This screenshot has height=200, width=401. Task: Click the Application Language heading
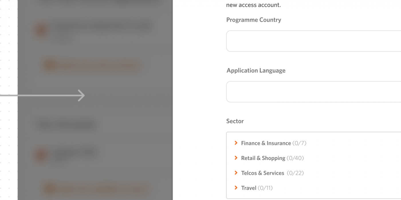[256, 70]
